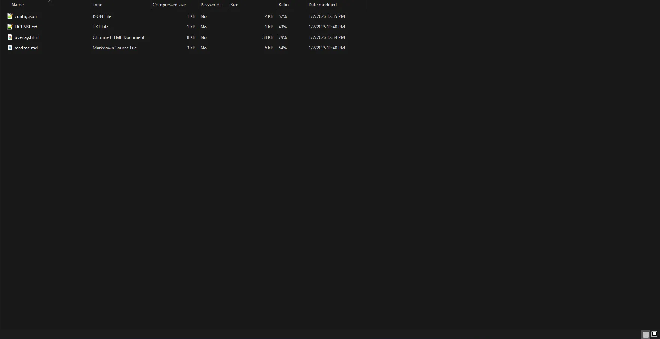Sort files by the Size column header
The image size is (660, 339).
click(x=234, y=4)
